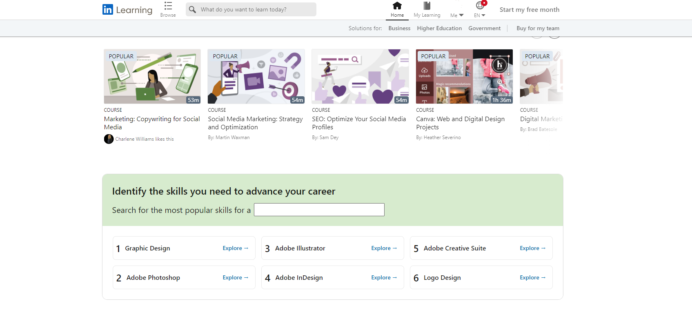
Task: Open the My Learning tab
Action: coord(427,10)
